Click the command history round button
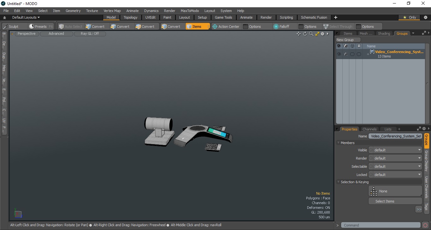The image size is (431, 230). click(x=426, y=225)
